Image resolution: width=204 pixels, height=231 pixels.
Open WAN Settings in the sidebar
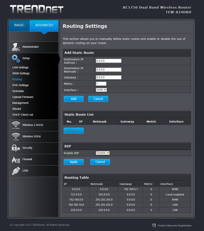click(x=21, y=73)
